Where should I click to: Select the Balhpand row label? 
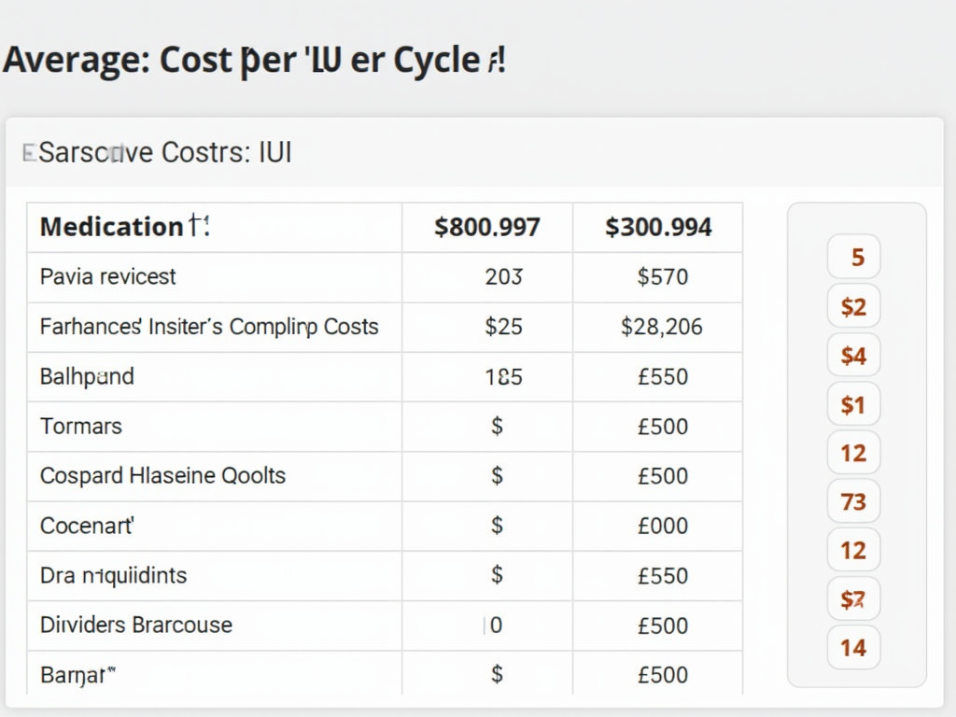click(x=87, y=376)
